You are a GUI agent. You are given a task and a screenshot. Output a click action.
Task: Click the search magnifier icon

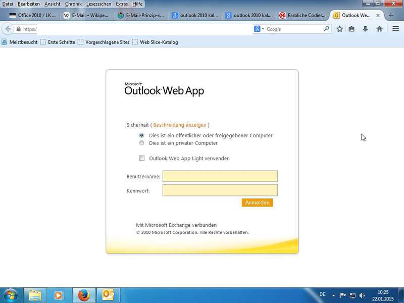[x=326, y=29]
